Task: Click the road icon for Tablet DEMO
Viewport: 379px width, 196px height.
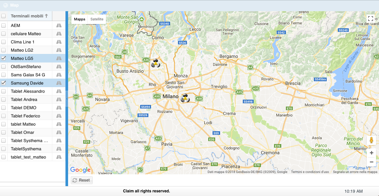Action: (x=59, y=108)
